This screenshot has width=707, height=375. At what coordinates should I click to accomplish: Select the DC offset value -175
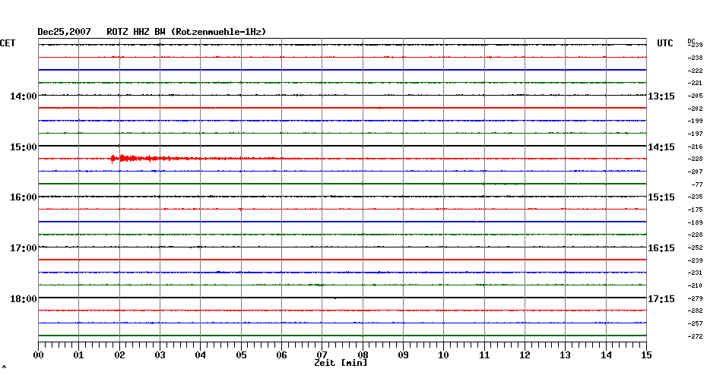click(x=696, y=210)
